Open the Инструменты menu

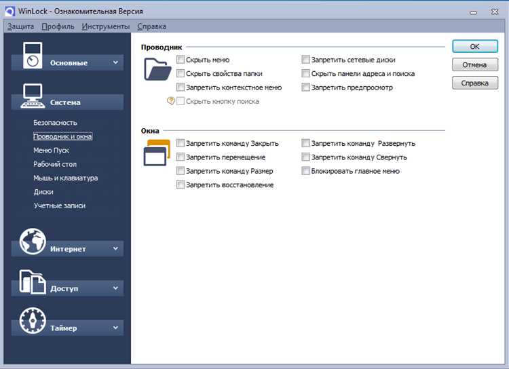[x=105, y=26]
